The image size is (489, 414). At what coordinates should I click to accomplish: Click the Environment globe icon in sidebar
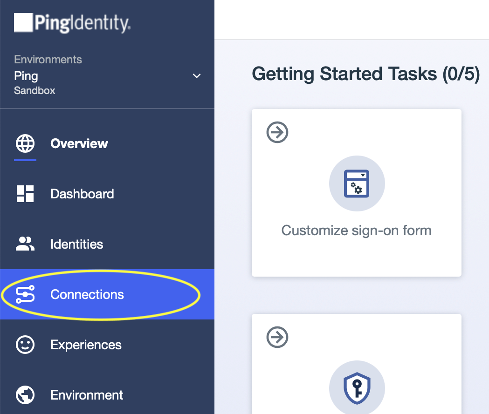(x=25, y=395)
